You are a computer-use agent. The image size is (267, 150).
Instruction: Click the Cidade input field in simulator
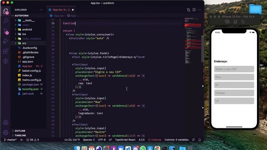pos(234,93)
